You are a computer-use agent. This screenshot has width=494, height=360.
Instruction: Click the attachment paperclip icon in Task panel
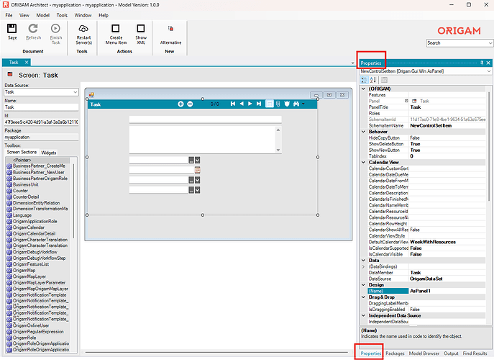click(278, 104)
